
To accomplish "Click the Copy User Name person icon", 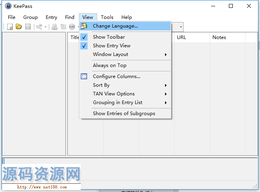I will (x=54, y=26).
